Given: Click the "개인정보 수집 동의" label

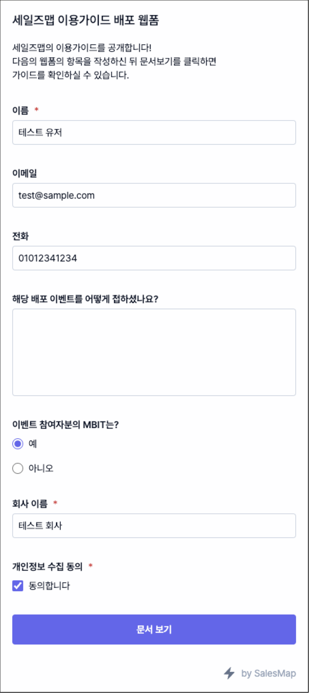Looking at the screenshot, I should pyautogui.click(x=47, y=567).
